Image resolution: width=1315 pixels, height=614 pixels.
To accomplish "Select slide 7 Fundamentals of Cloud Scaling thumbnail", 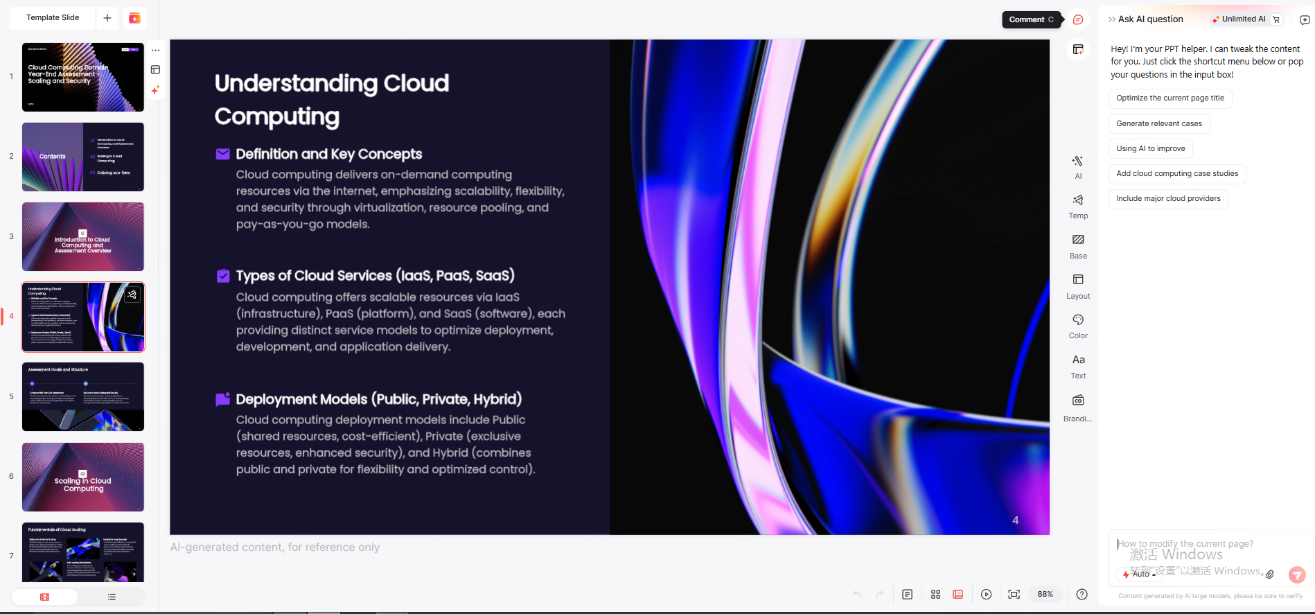I will coord(83,552).
